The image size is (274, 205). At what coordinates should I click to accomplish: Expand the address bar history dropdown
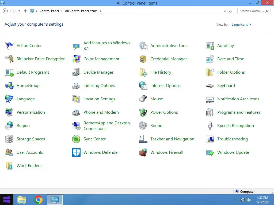pos(225,11)
